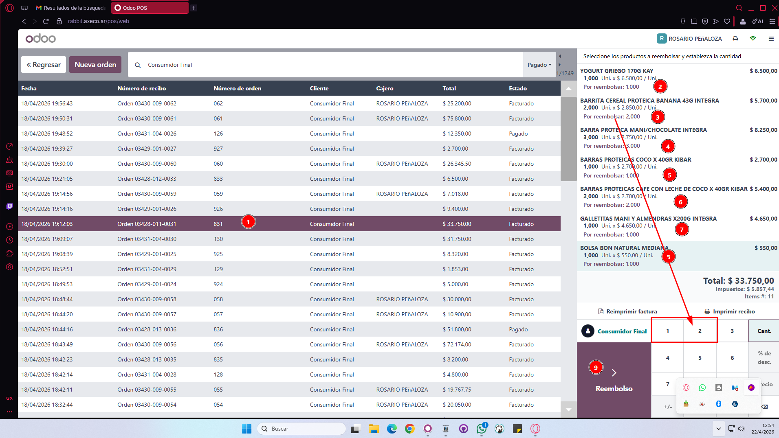Open Twitch from the Opera sidebar

pos(10,206)
